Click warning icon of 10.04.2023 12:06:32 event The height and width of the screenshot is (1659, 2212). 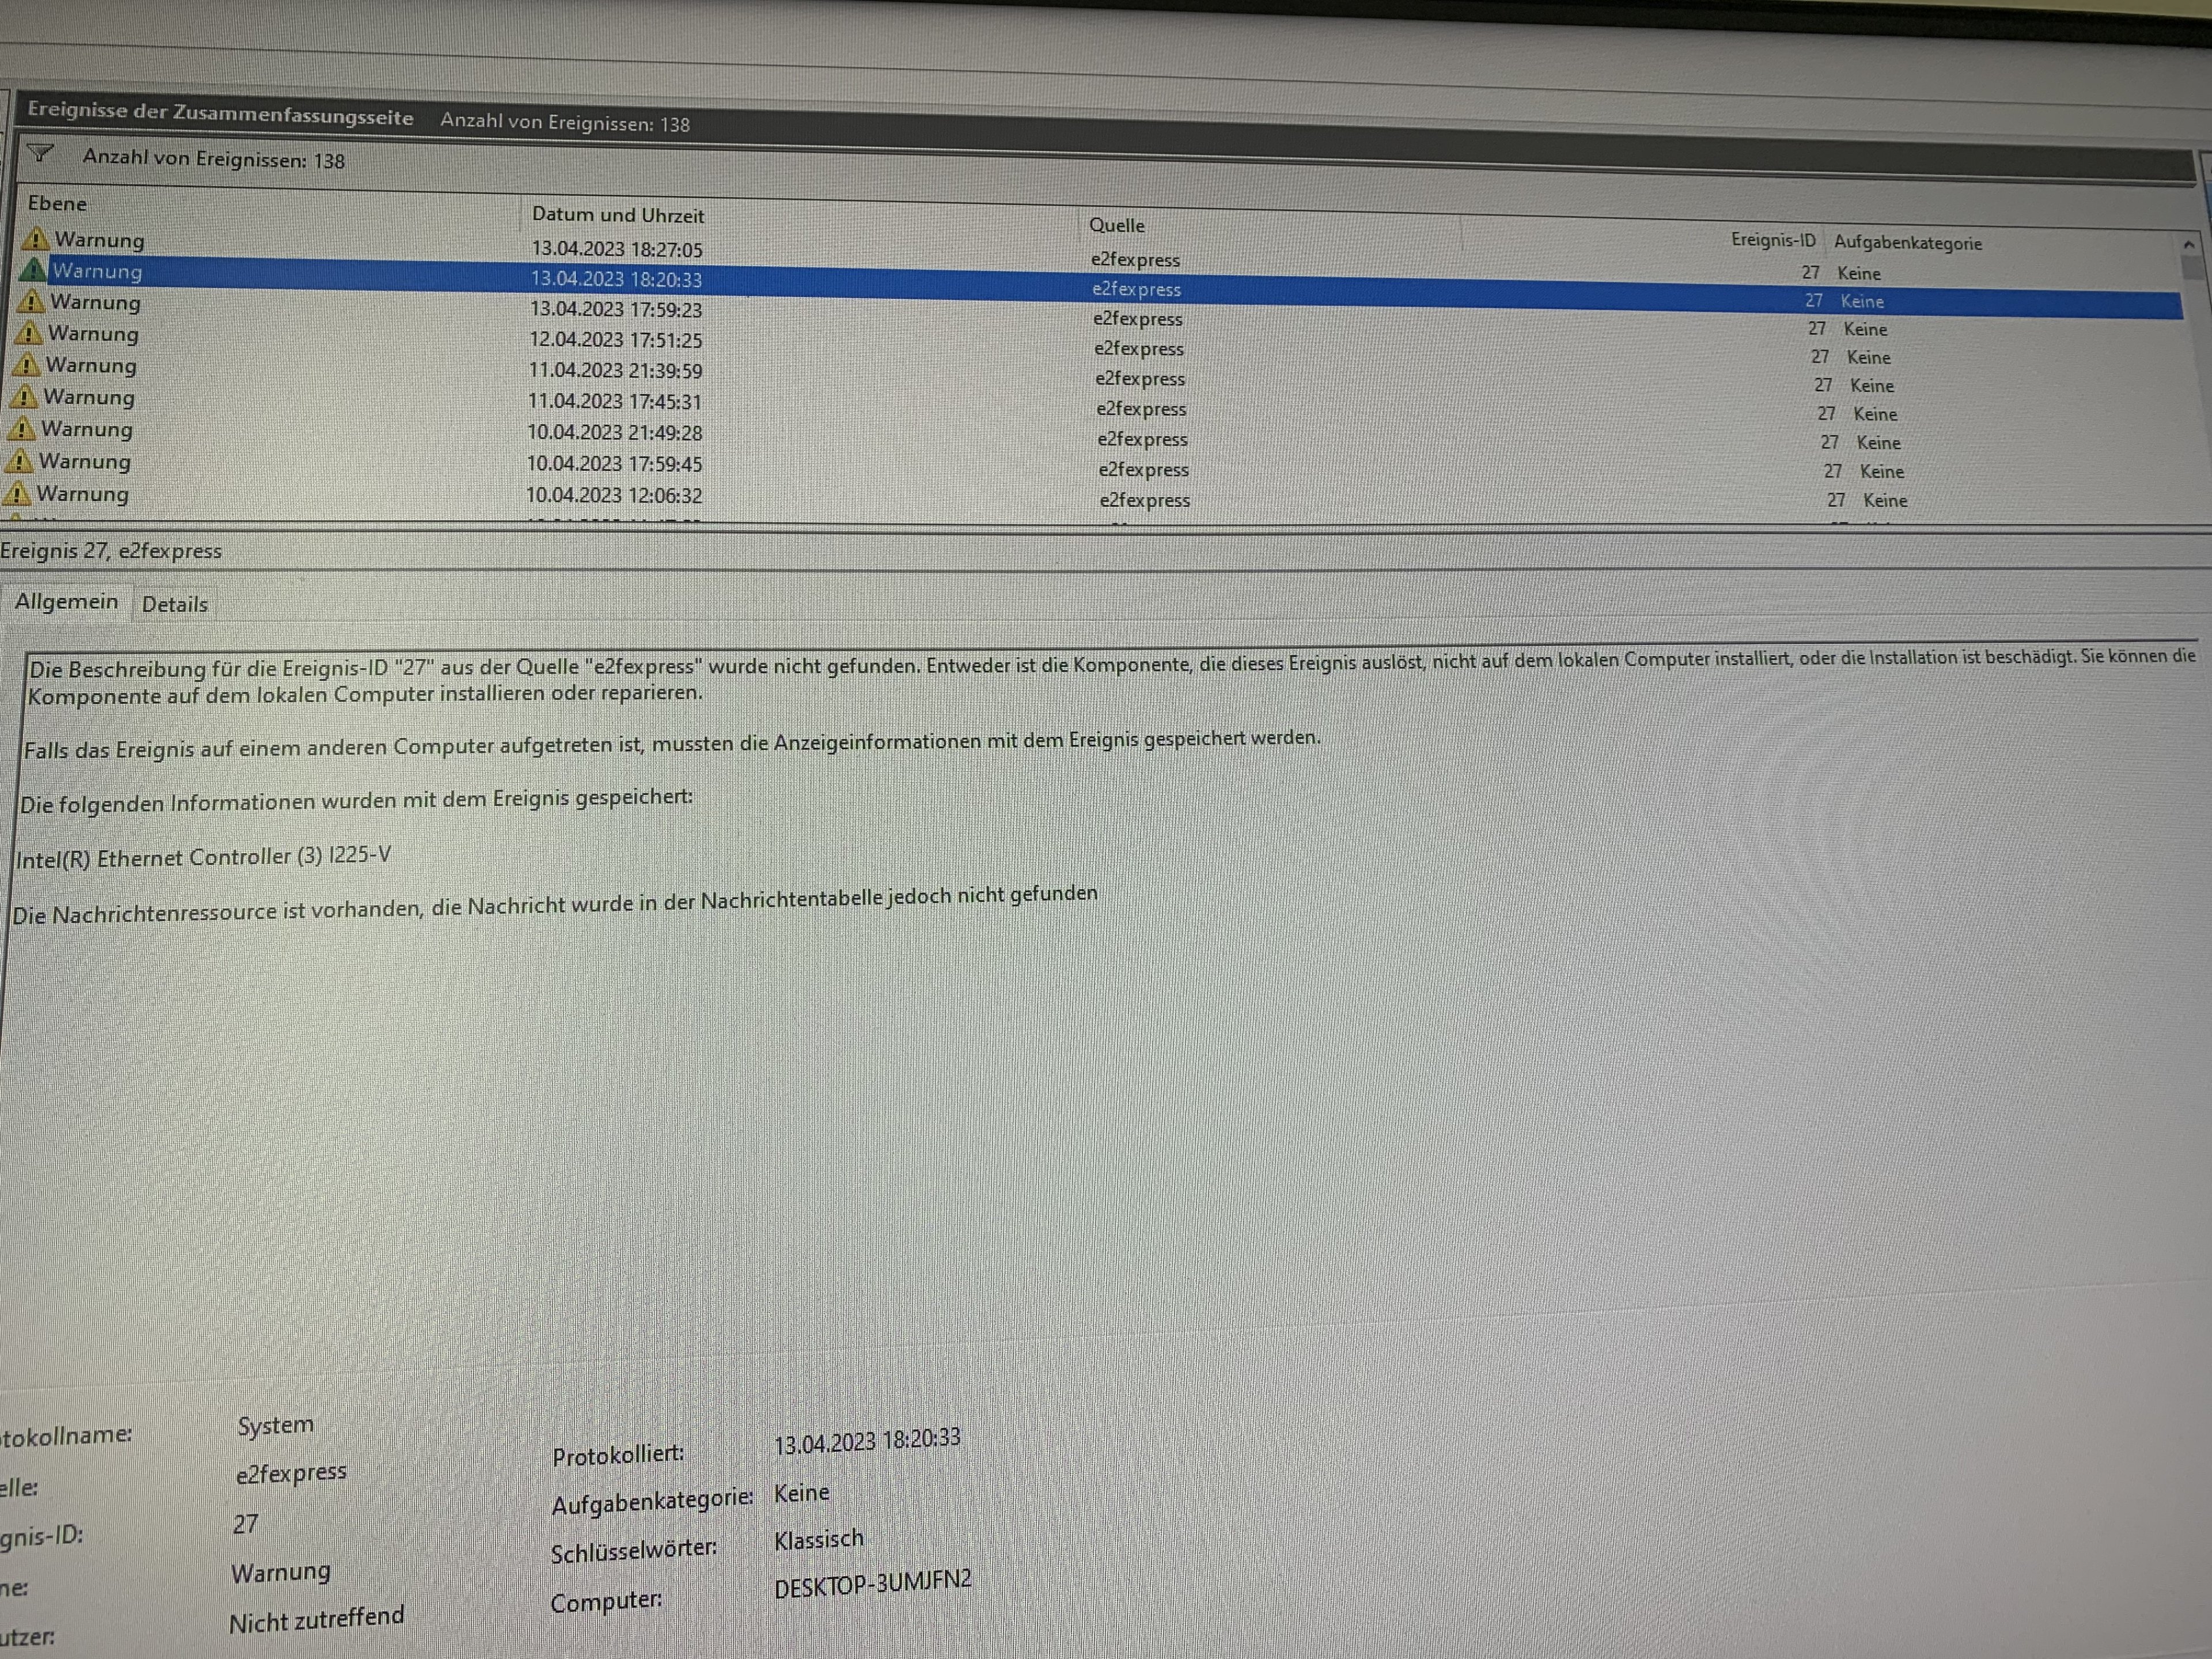click(17, 493)
